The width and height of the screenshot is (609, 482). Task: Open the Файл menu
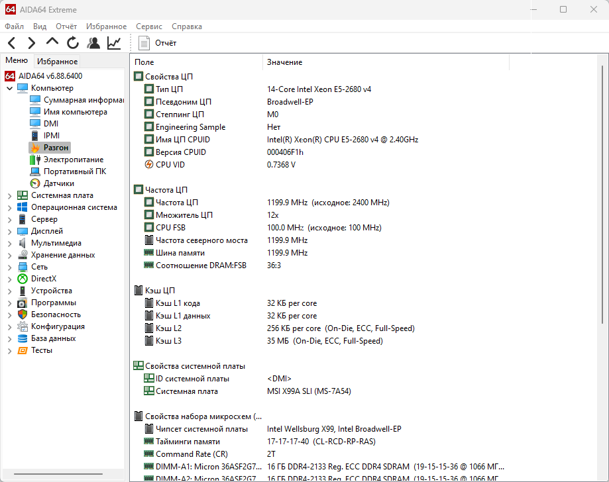click(14, 26)
